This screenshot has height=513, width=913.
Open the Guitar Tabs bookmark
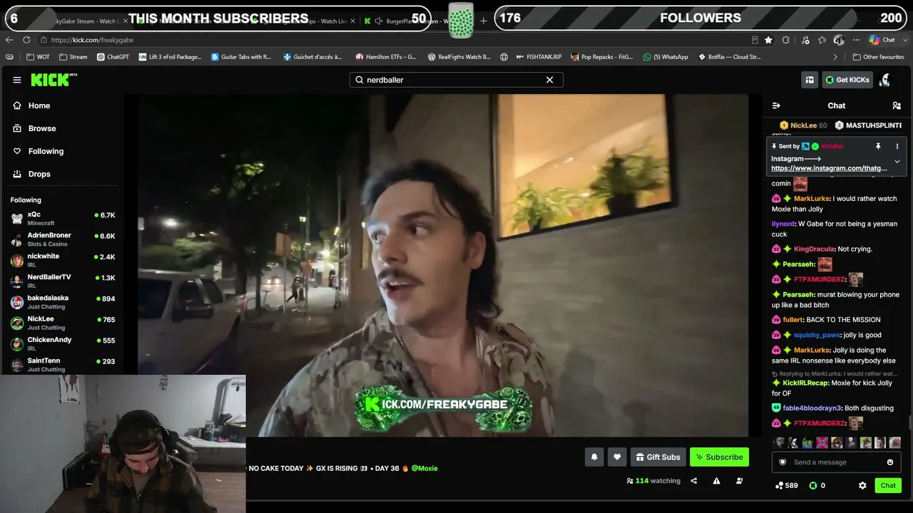click(241, 57)
